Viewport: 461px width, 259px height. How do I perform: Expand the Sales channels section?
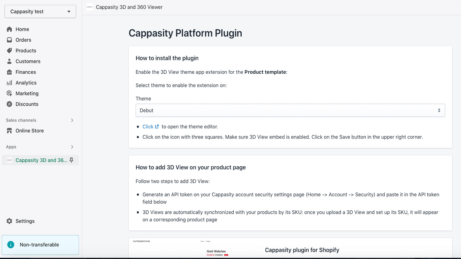[x=72, y=120]
